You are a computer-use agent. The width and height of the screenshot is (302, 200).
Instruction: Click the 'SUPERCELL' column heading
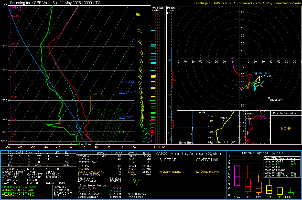click(x=170, y=160)
